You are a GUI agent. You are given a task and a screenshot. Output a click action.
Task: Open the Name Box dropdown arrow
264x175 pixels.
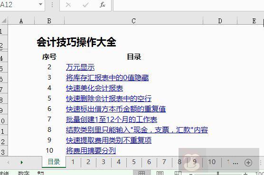[x=40, y=4]
